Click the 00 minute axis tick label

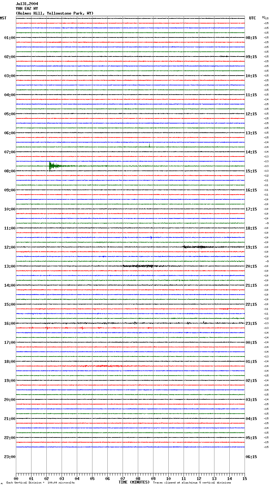[16, 479]
